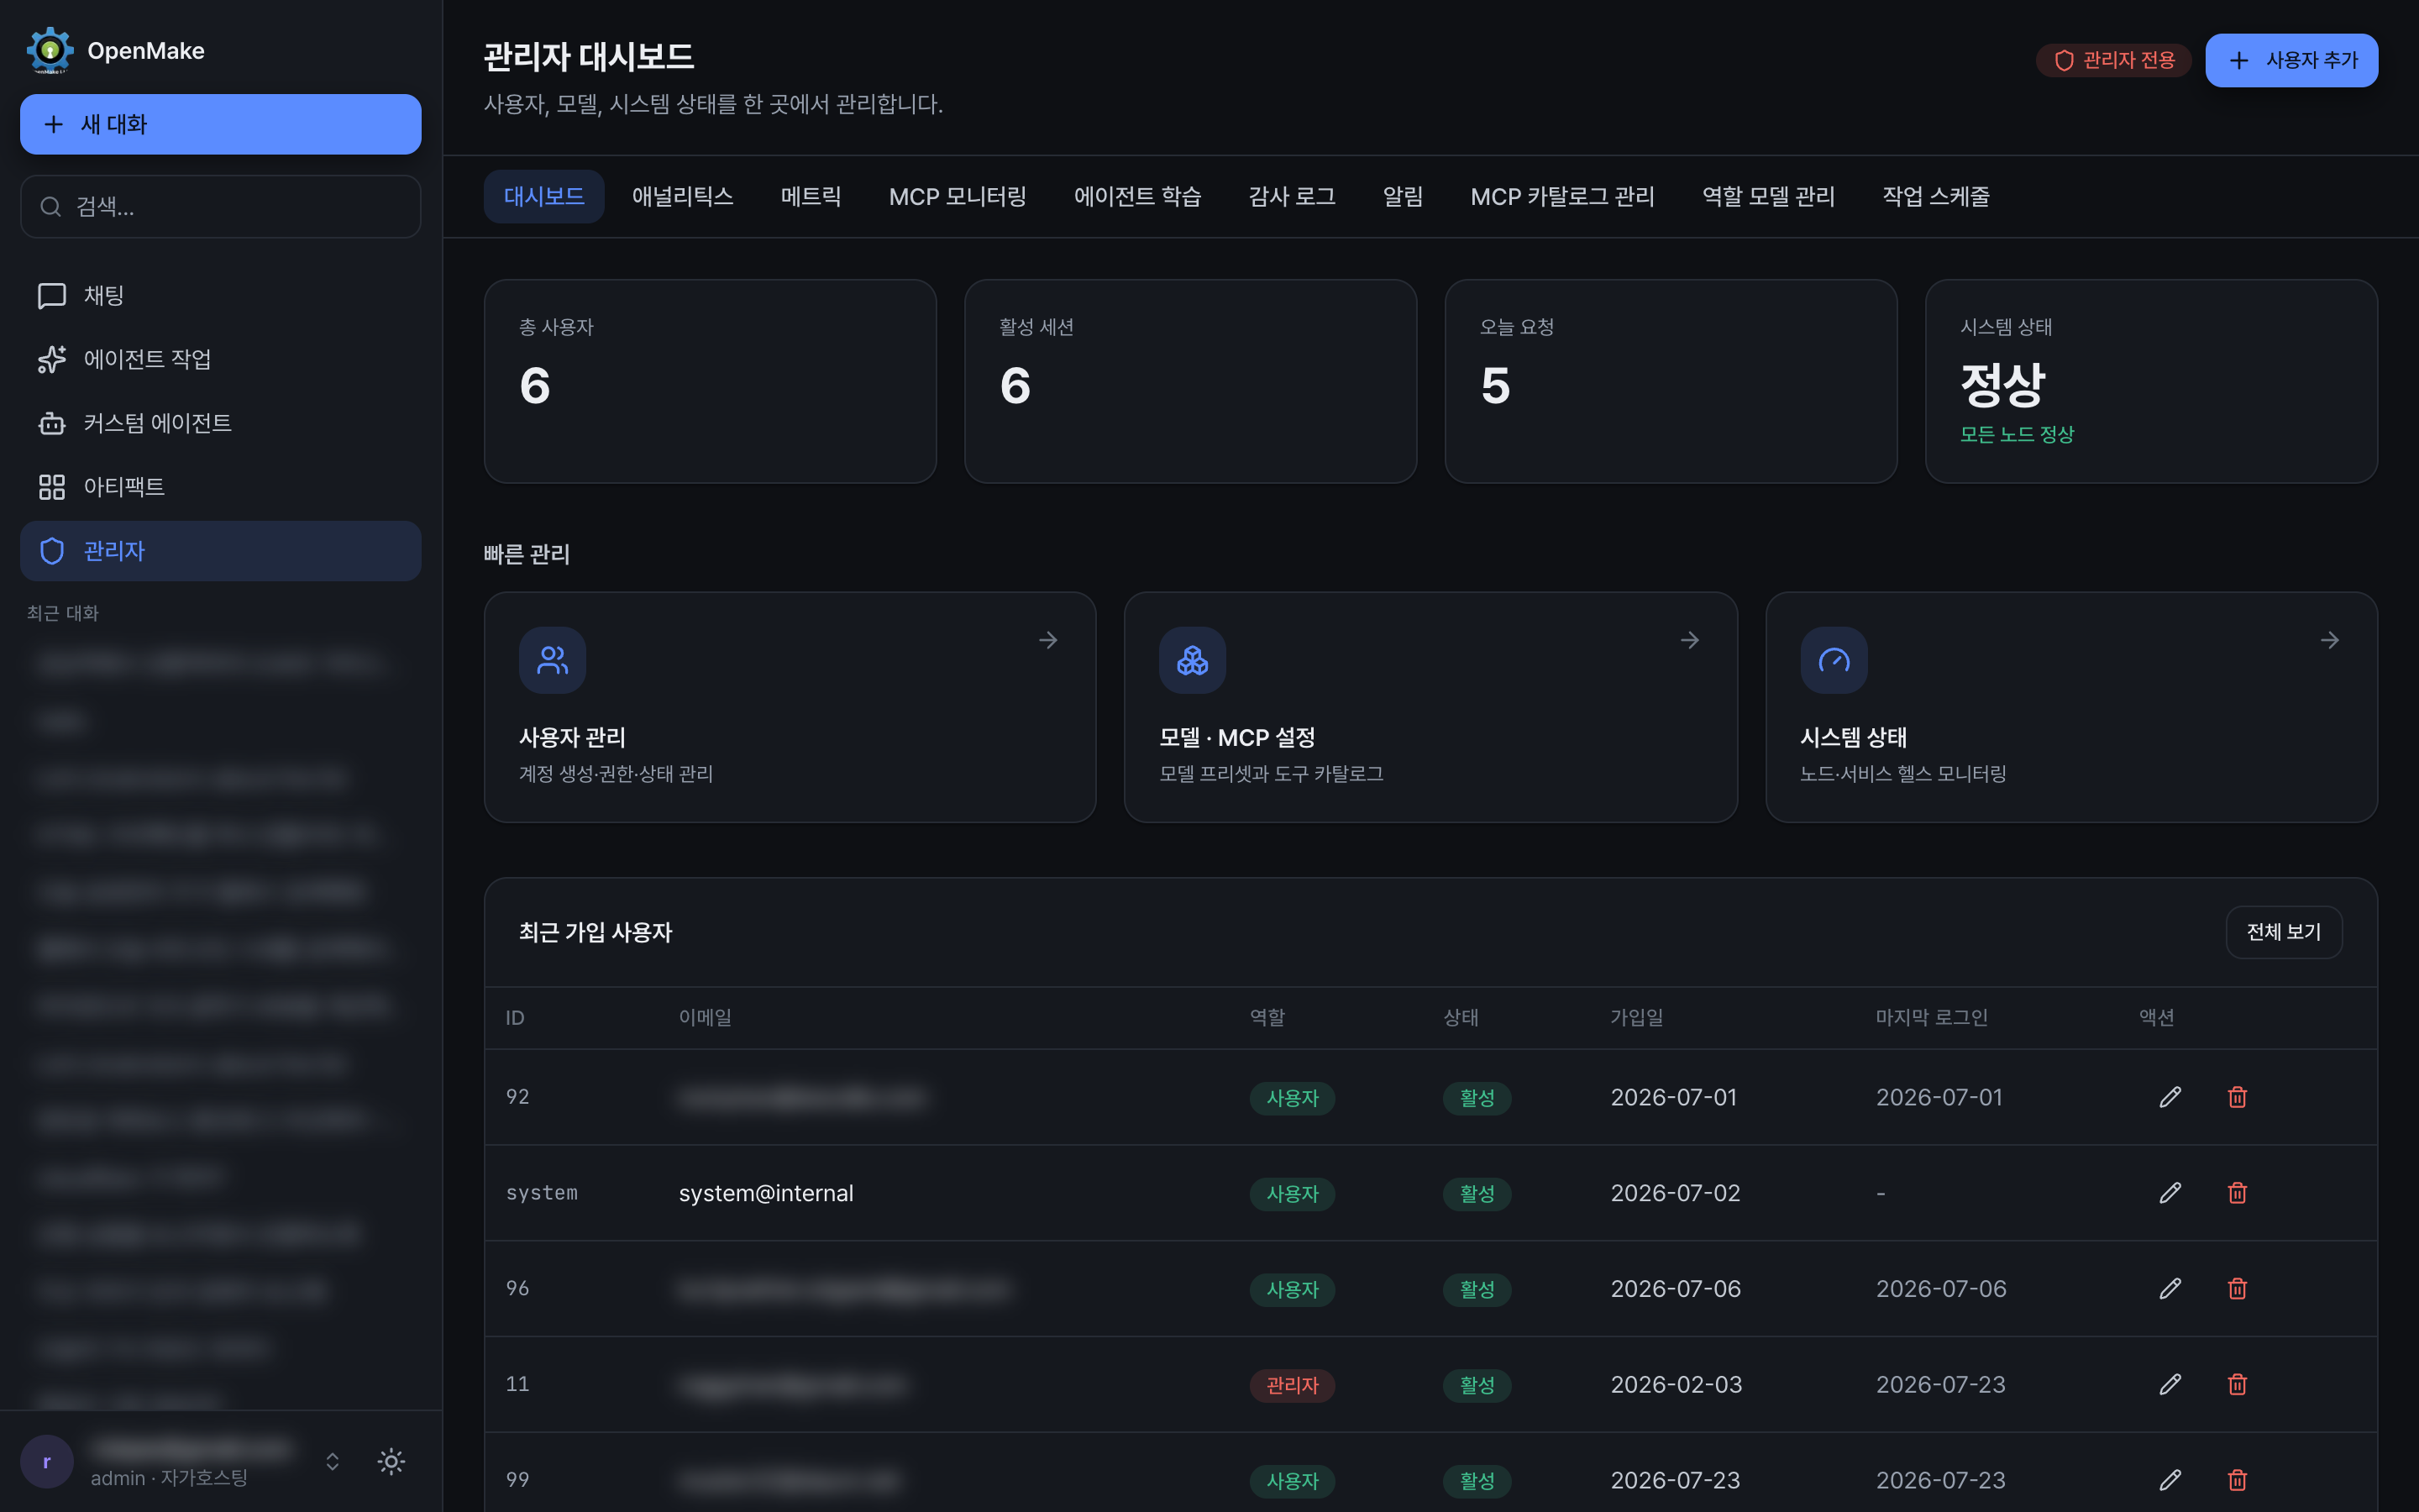Click the 오늘 요청 stat card
Image resolution: width=2419 pixels, height=1512 pixels.
coord(1671,381)
